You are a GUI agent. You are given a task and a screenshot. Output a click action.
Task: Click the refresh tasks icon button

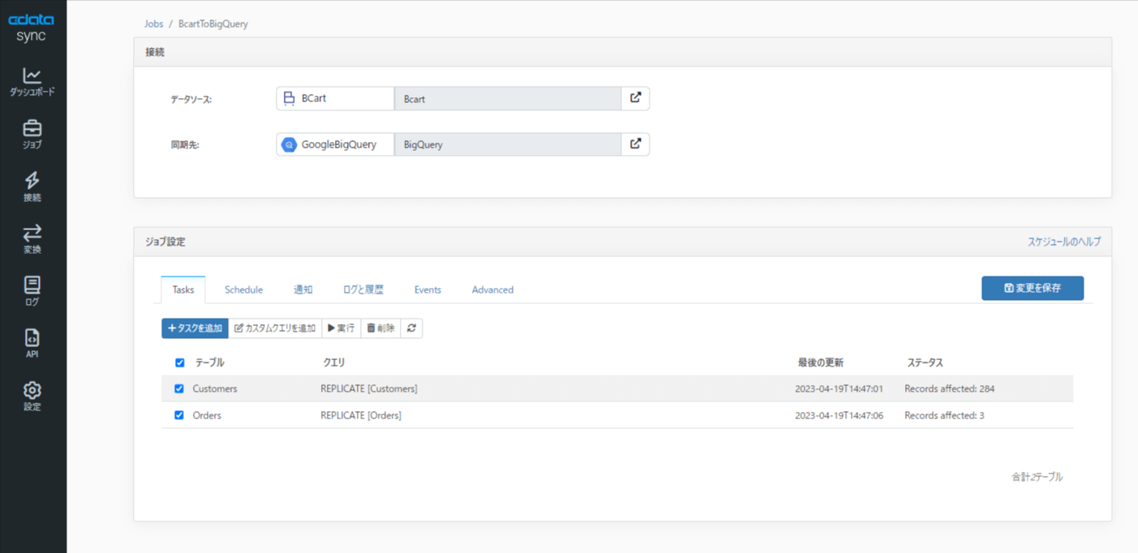411,328
